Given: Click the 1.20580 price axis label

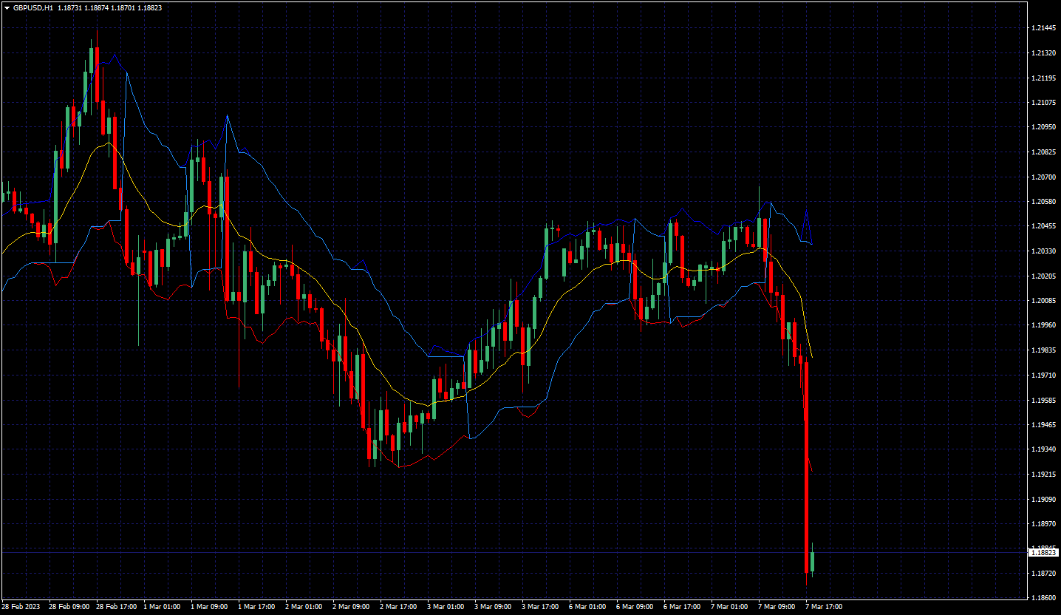Looking at the screenshot, I should point(1043,202).
